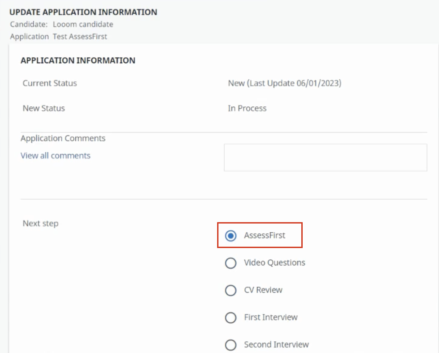Click the AssessFirst option label text
Image resolution: width=439 pixels, height=353 pixels.
(264, 235)
